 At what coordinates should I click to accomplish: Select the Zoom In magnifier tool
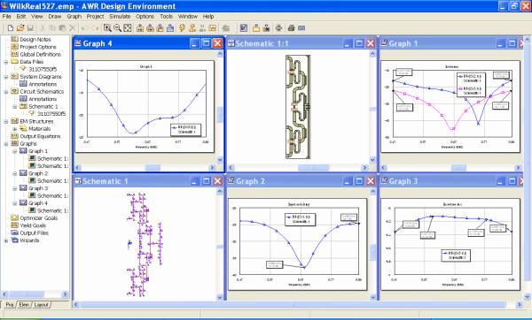[107, 28]
